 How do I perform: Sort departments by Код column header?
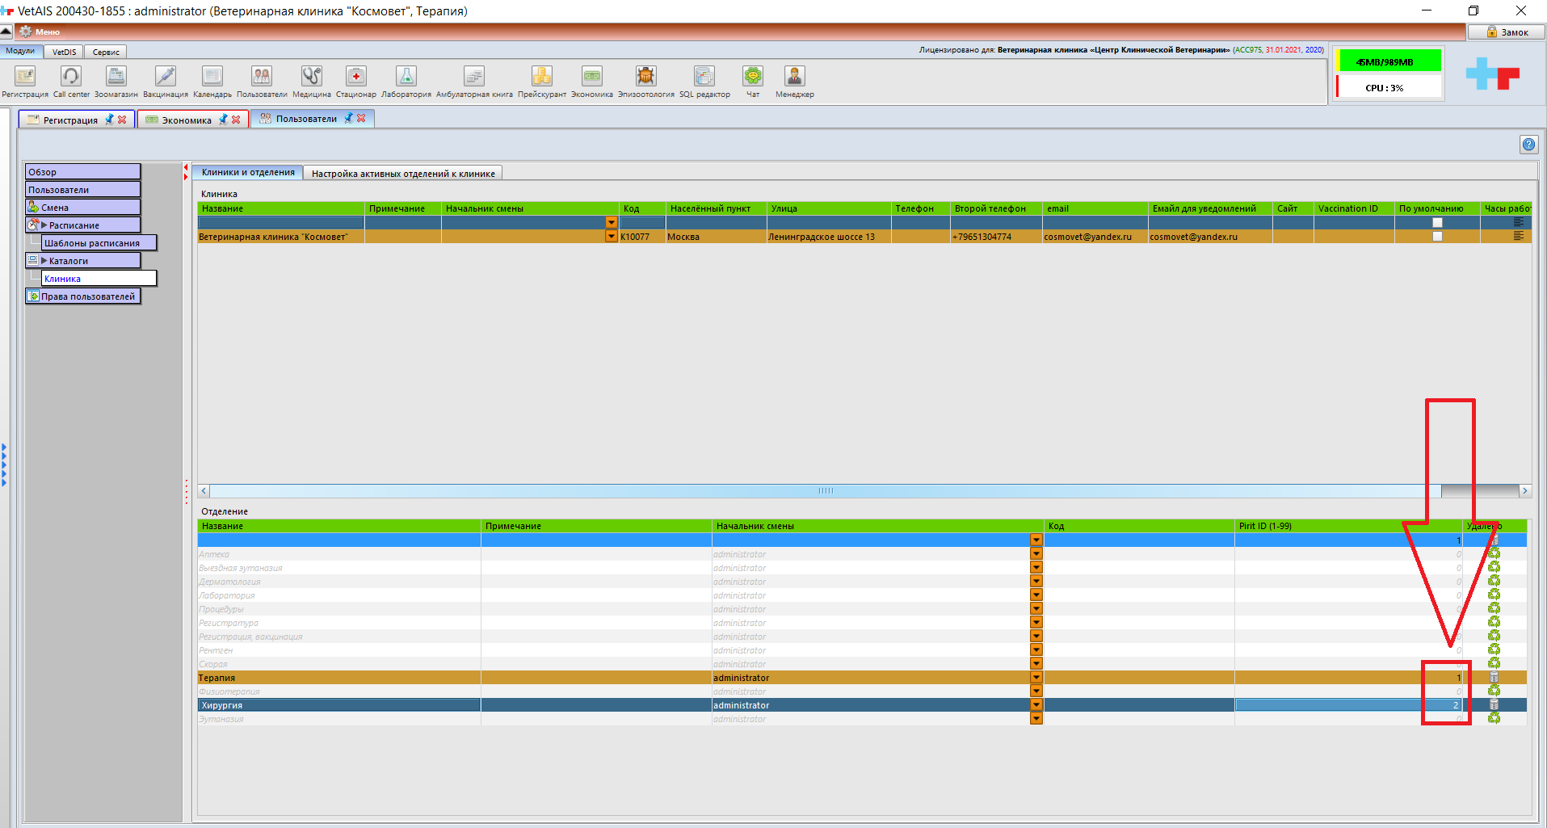point(1138,526)
